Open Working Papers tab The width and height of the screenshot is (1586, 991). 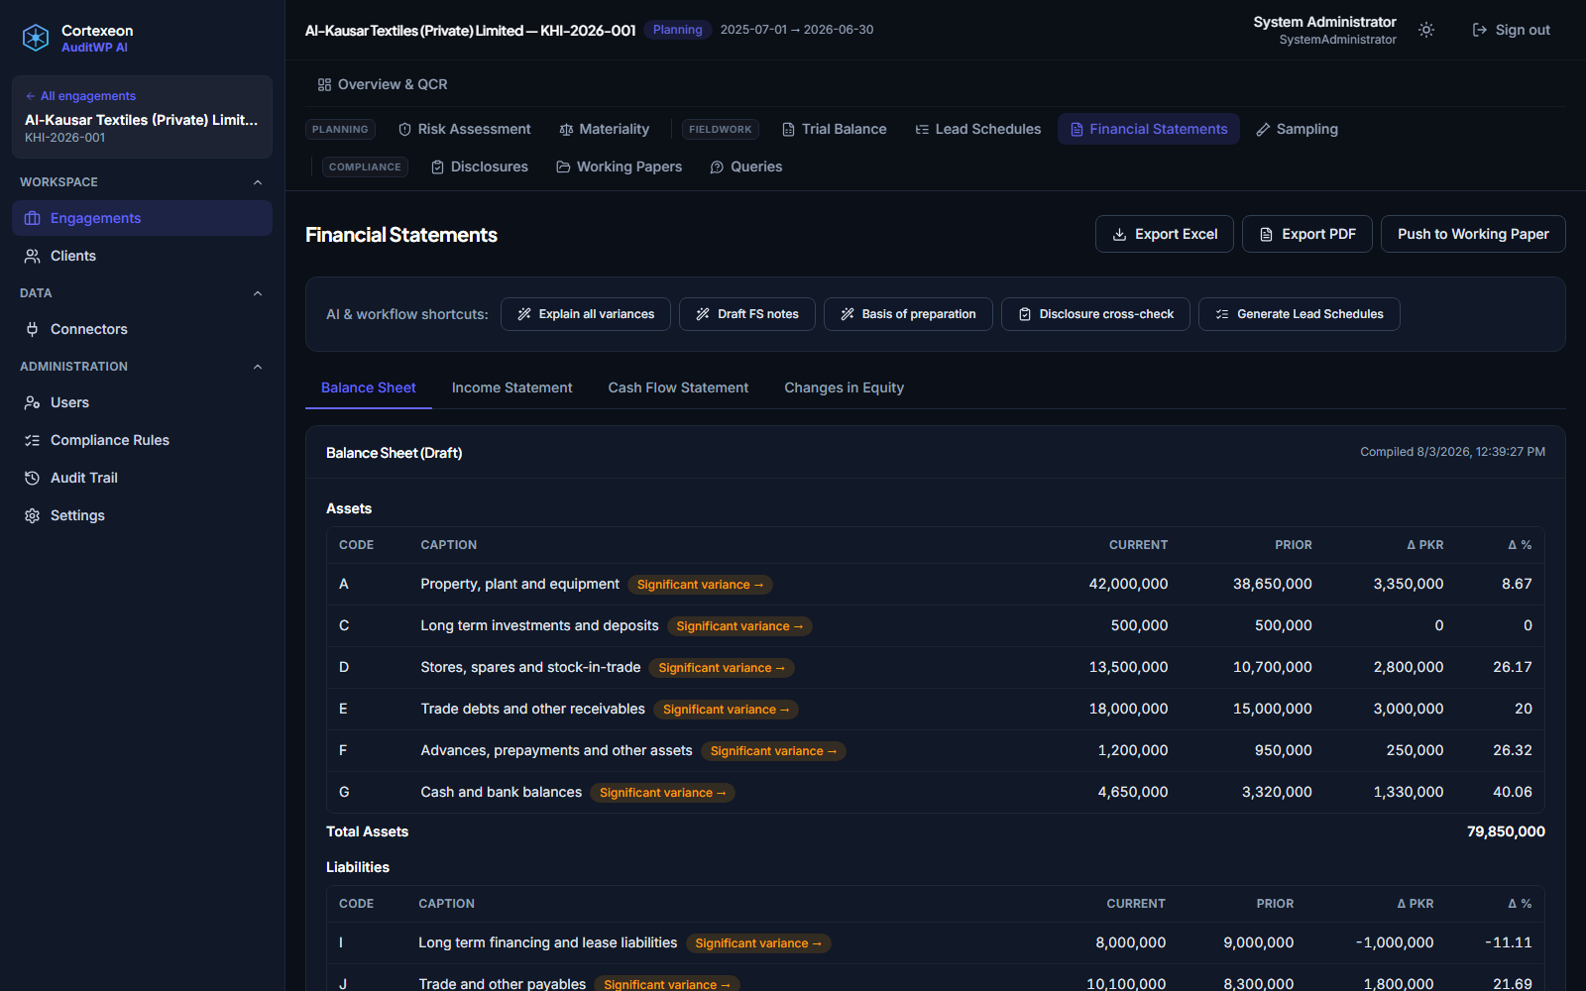(x=620, y=166)
